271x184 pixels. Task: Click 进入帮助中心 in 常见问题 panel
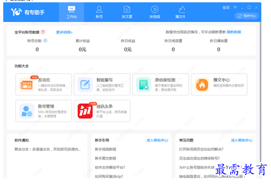pyautogui.click(x=242, y=140)
